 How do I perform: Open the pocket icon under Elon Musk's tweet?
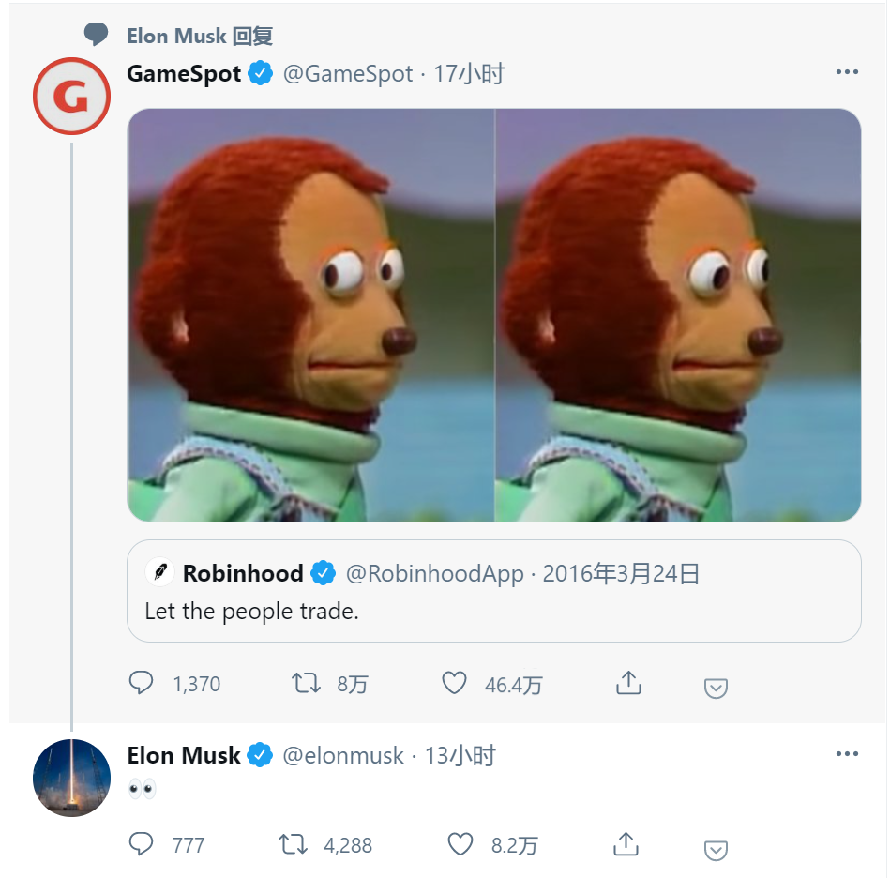[x=716, y=850]
